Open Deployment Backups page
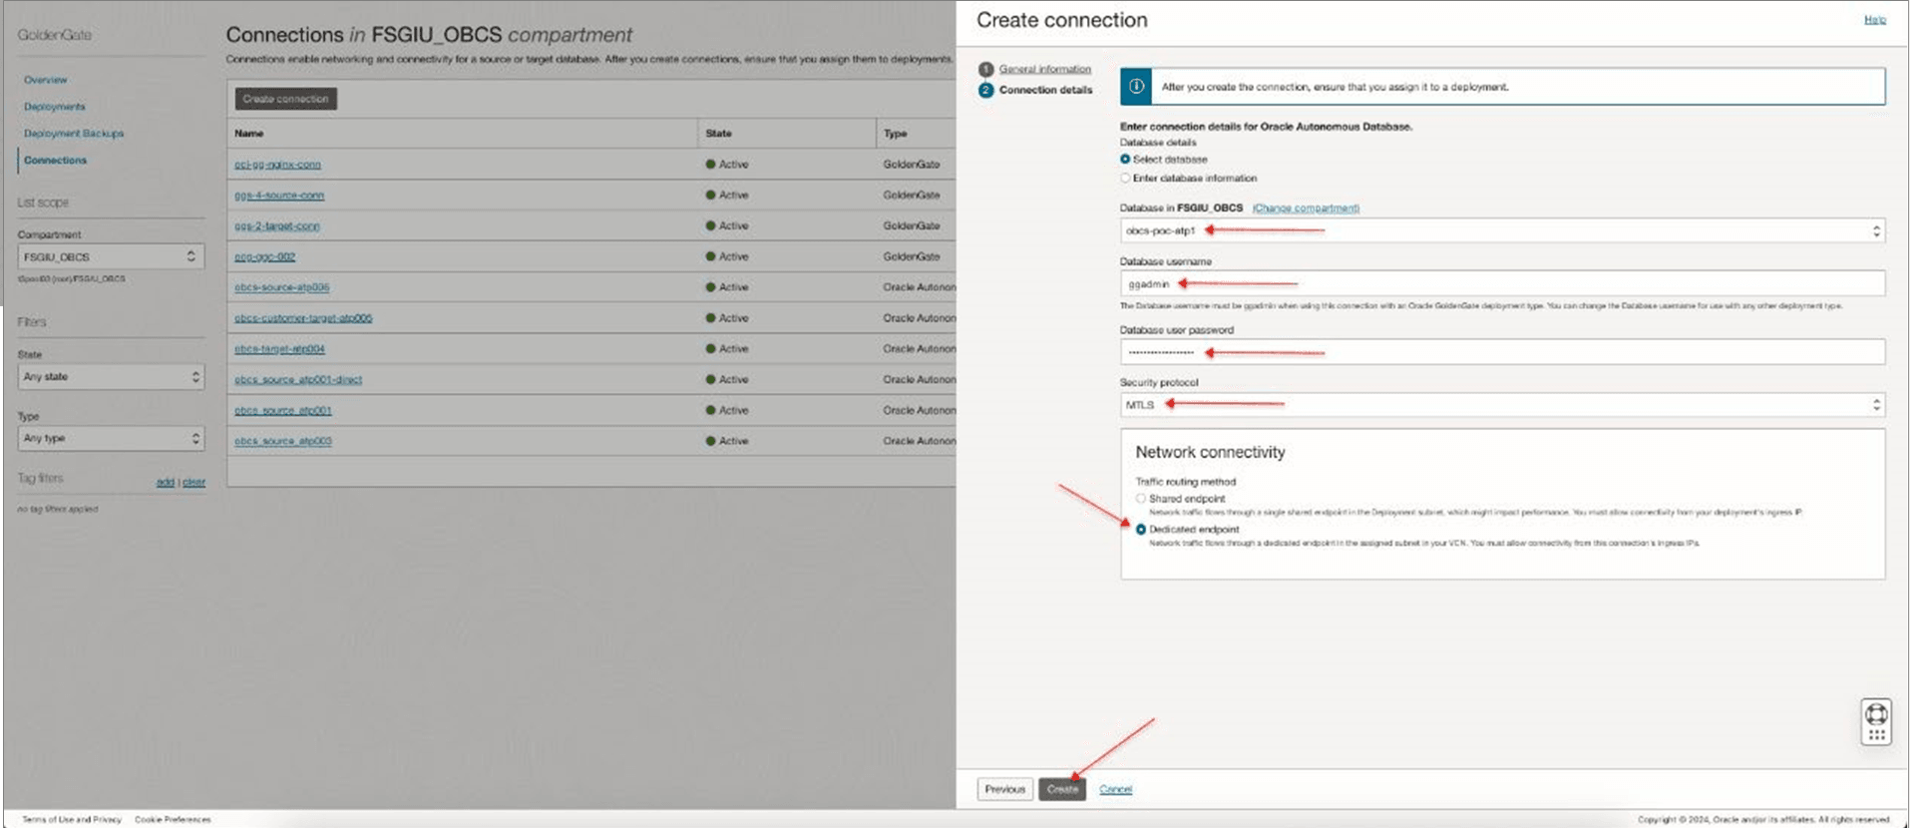Image resolution: width=1925 pixels, height=828 pixels. coord(74,134)
